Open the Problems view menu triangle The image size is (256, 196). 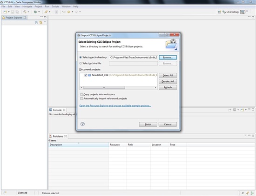[x=245, y=136]
